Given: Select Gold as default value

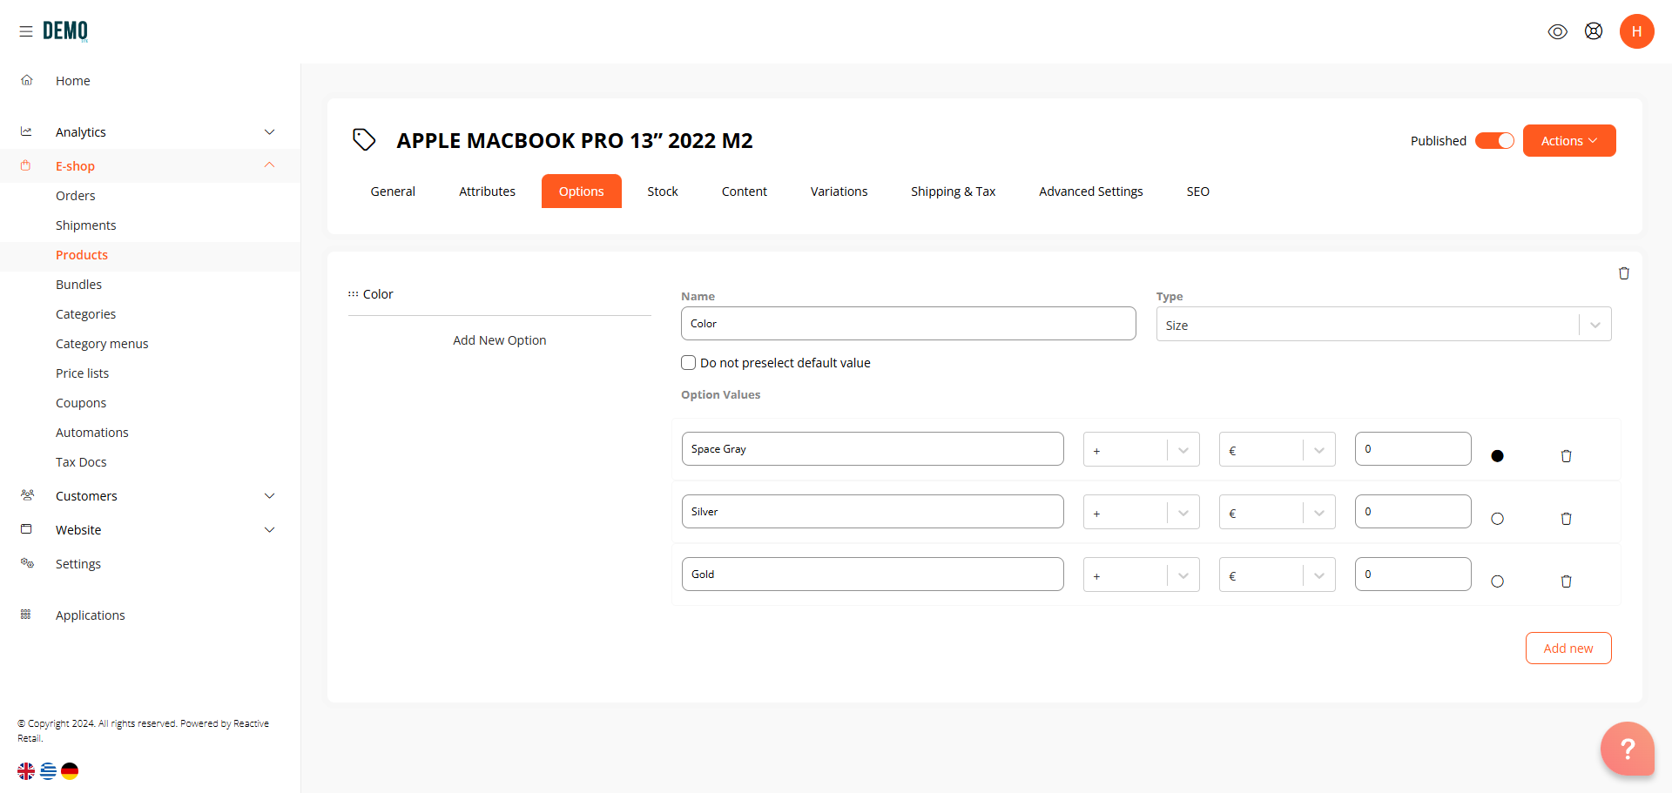Looking at the screenshot, I should 1497,581.
